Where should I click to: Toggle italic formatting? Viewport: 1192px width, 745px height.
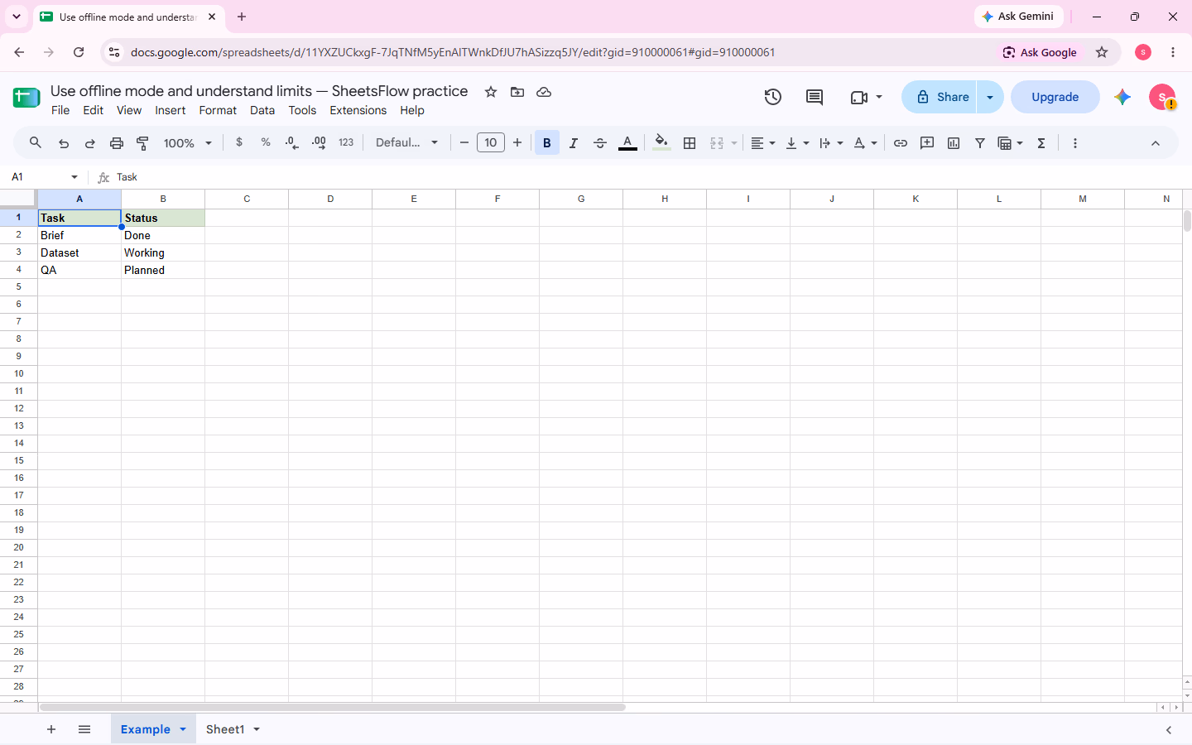[x=574, y=143]
